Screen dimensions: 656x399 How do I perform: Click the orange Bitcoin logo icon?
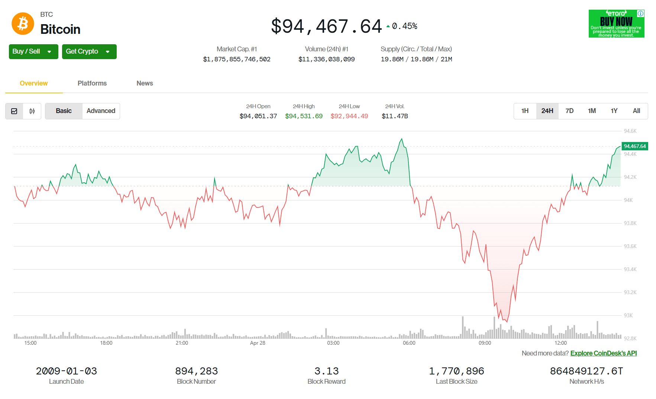point(23,24)
